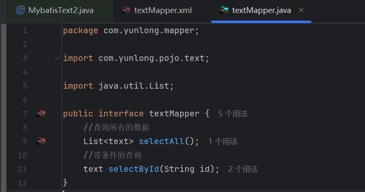
Task: Collapse the import block fold arrow
Action: pyautogui.click(x=57, y=58)
